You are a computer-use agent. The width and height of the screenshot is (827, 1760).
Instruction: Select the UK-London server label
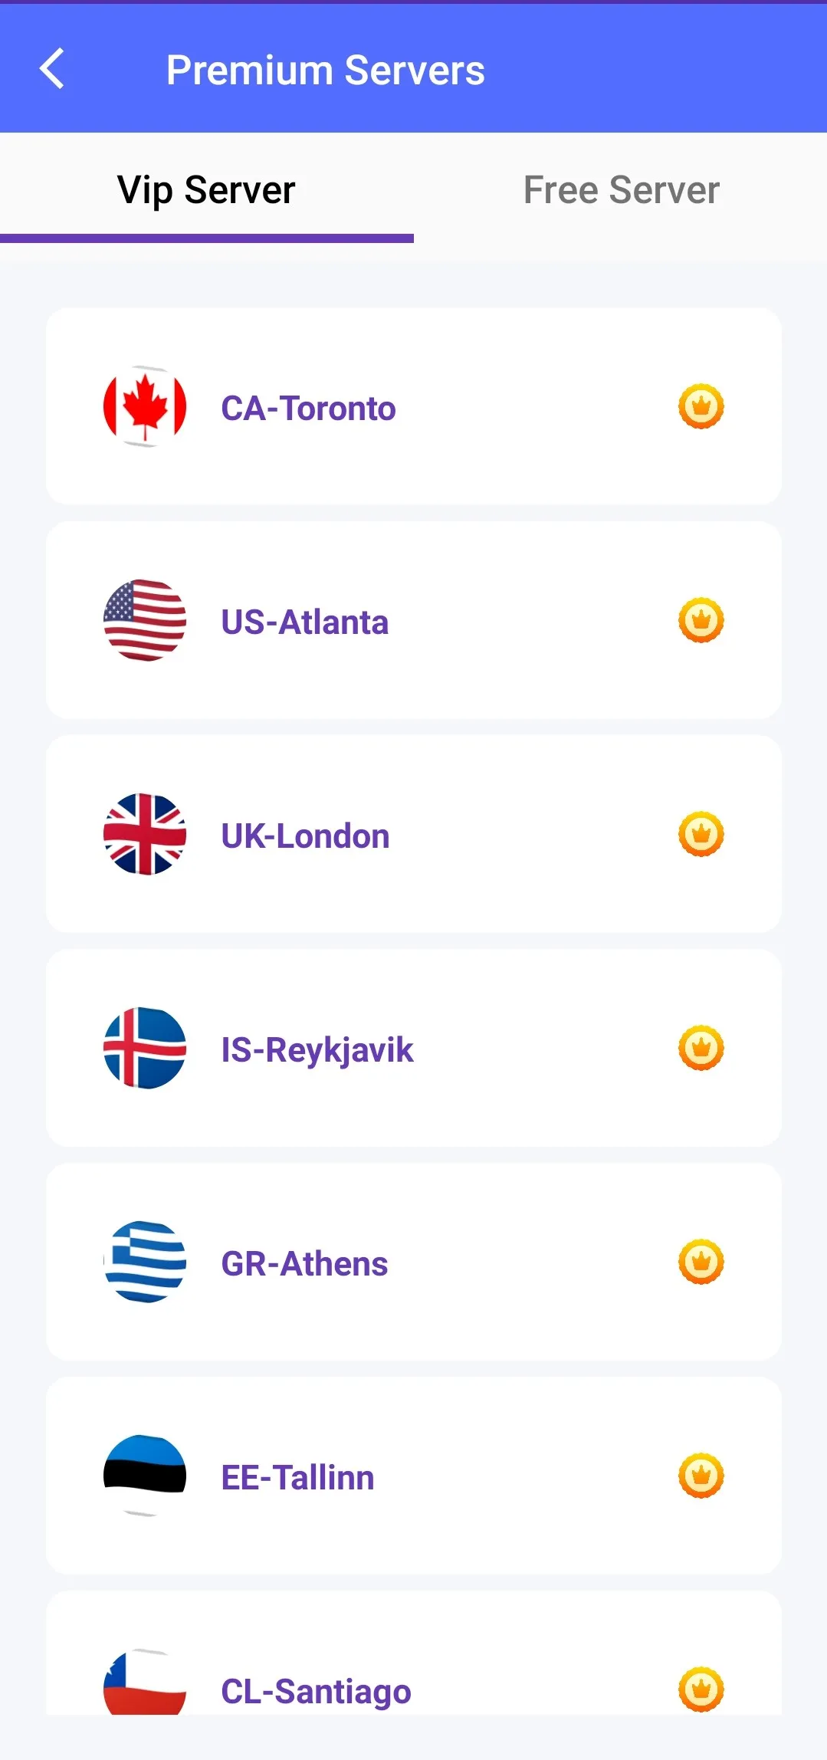pos(305,836)
